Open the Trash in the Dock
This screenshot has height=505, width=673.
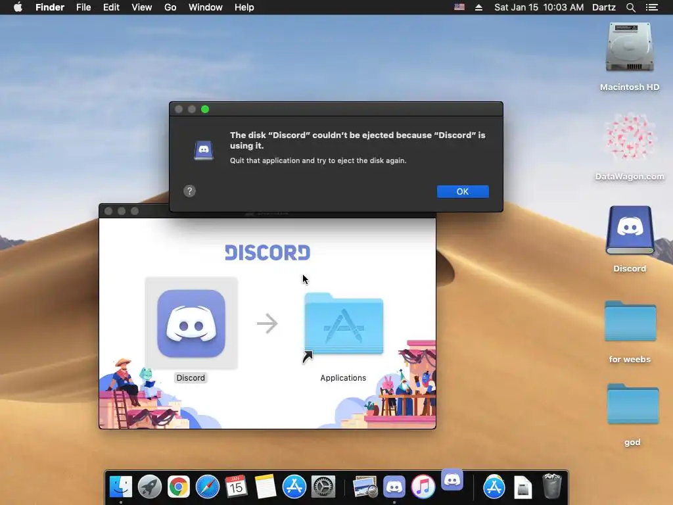click(552, 486)
